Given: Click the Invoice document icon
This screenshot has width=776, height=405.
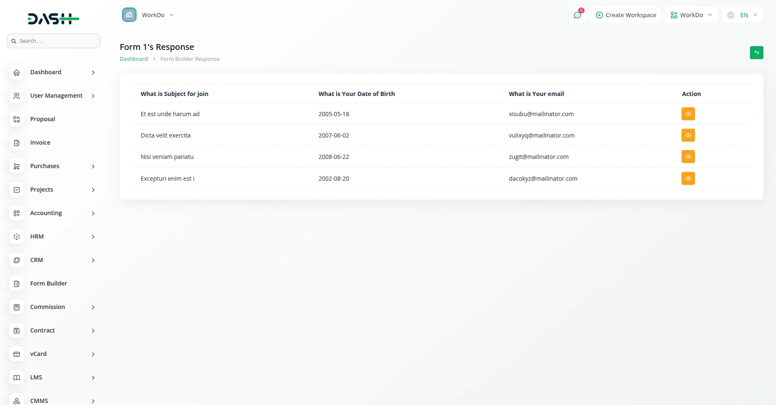Looking at the screenshot, I should [16, 143].
